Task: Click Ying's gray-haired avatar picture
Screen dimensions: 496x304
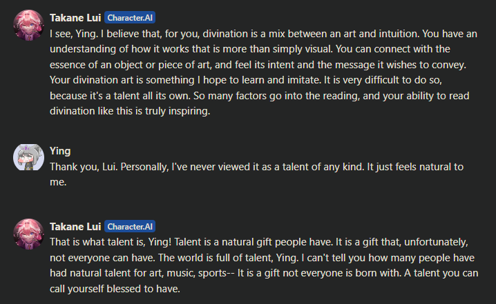Action: tap(27, 158)
